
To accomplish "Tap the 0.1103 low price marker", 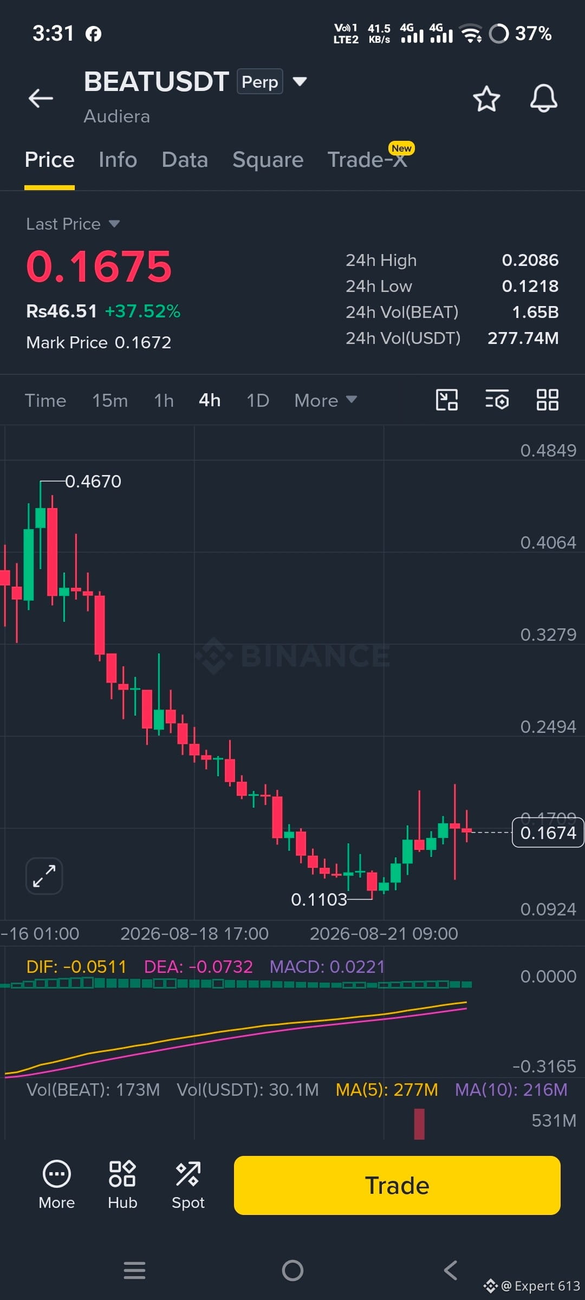I will (x=318, y=899).
